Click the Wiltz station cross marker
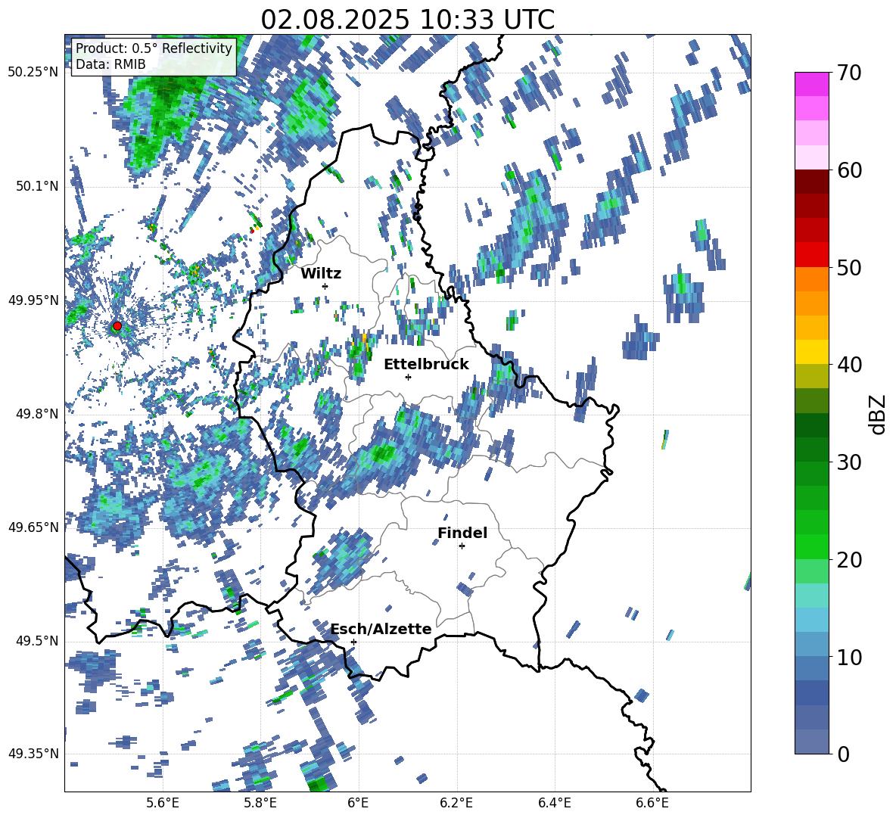896x818 pixels. click(325, 286)
